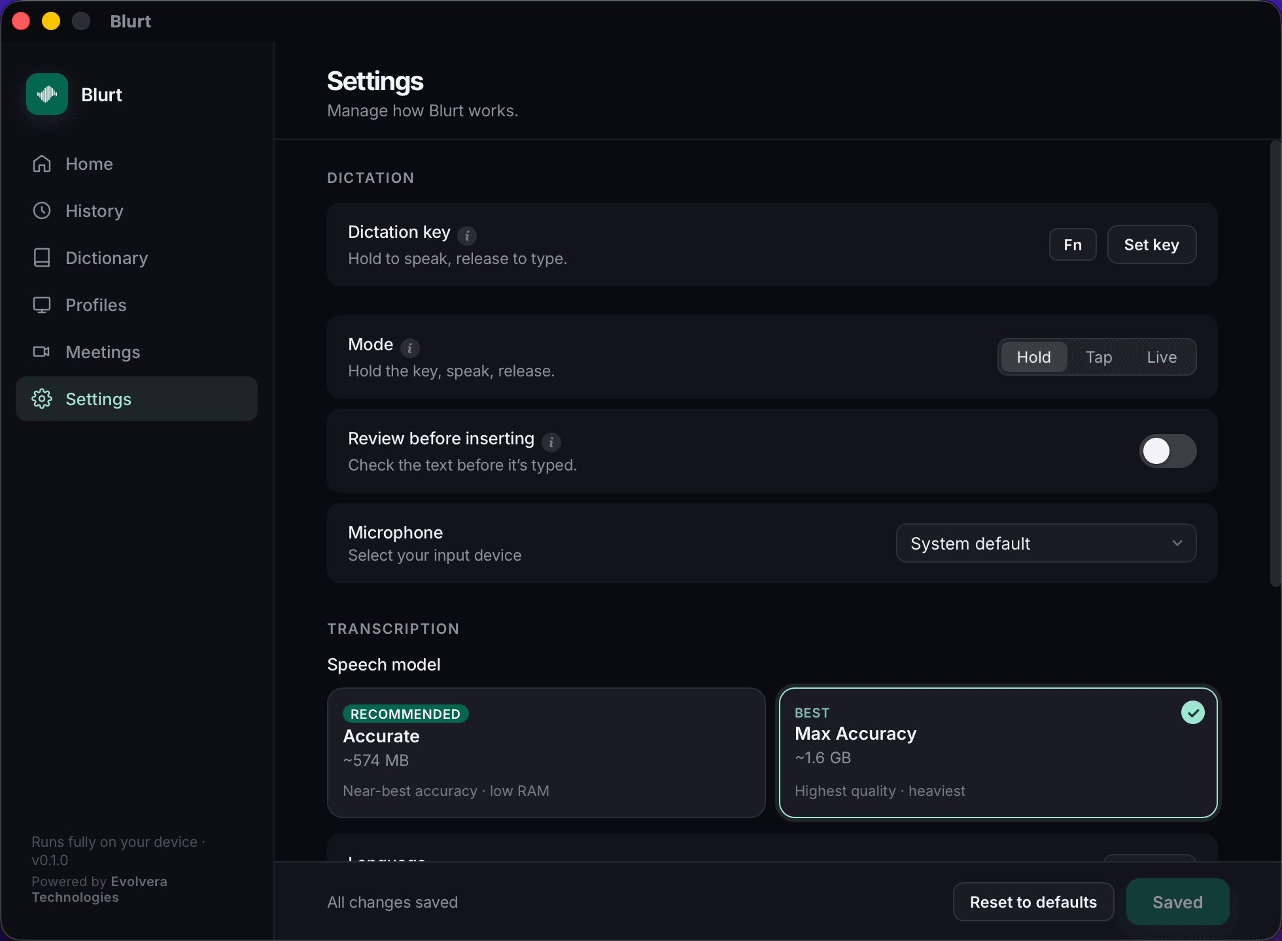Click the yellow minimize window button
The image size is (1282, 941).
tap(51, 21)
